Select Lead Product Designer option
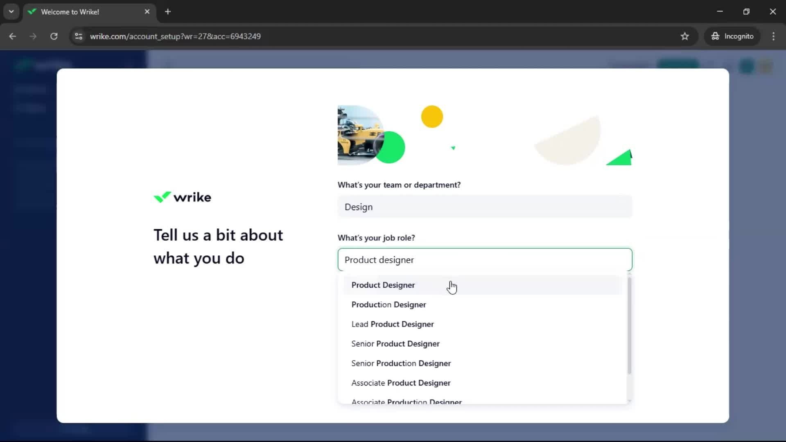 coord(482,324)
